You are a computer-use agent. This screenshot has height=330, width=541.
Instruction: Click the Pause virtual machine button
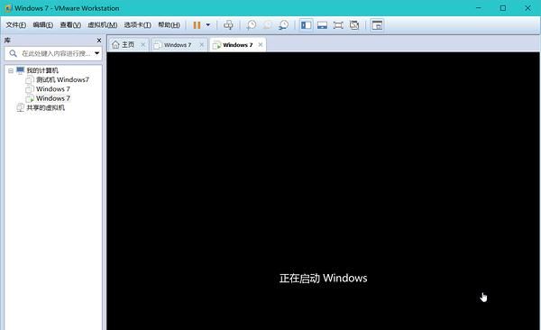coord(197,25)
